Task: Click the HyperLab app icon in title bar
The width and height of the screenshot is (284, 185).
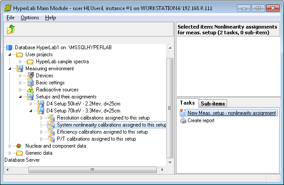Action: 8,8
